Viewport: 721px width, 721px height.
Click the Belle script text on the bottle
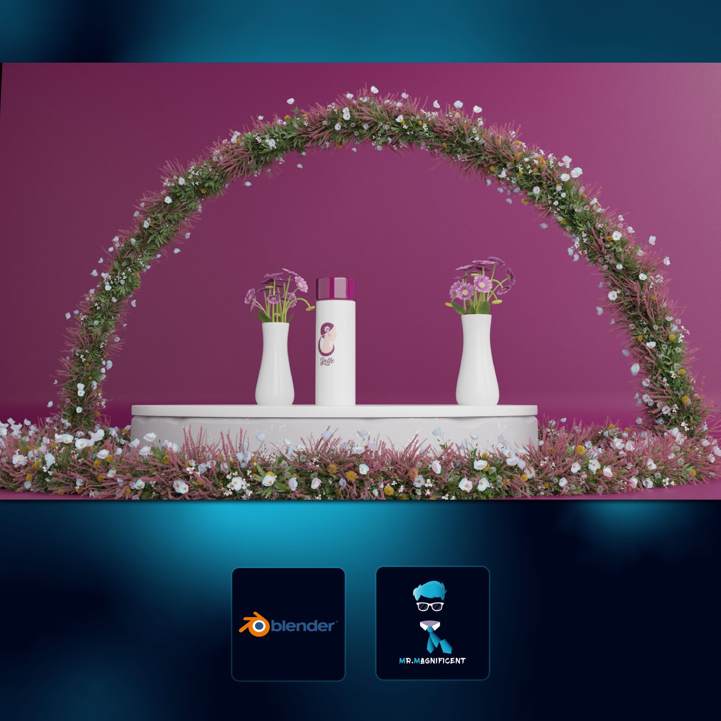click(x=327, y=360)
